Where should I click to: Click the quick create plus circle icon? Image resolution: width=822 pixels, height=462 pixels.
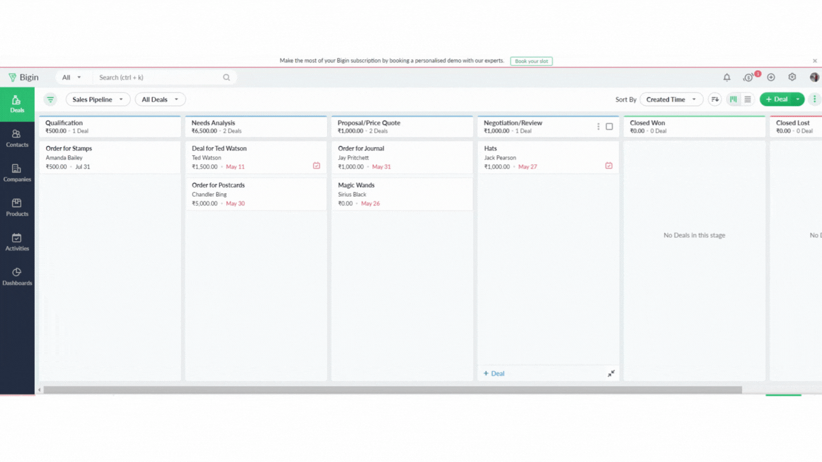[771, 78]
